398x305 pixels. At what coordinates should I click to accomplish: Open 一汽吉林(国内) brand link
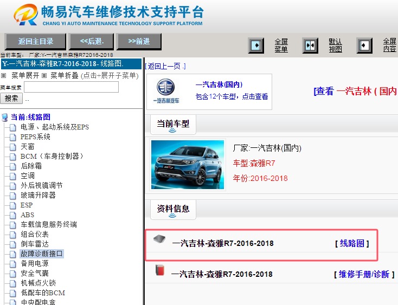tap(219, 85)
